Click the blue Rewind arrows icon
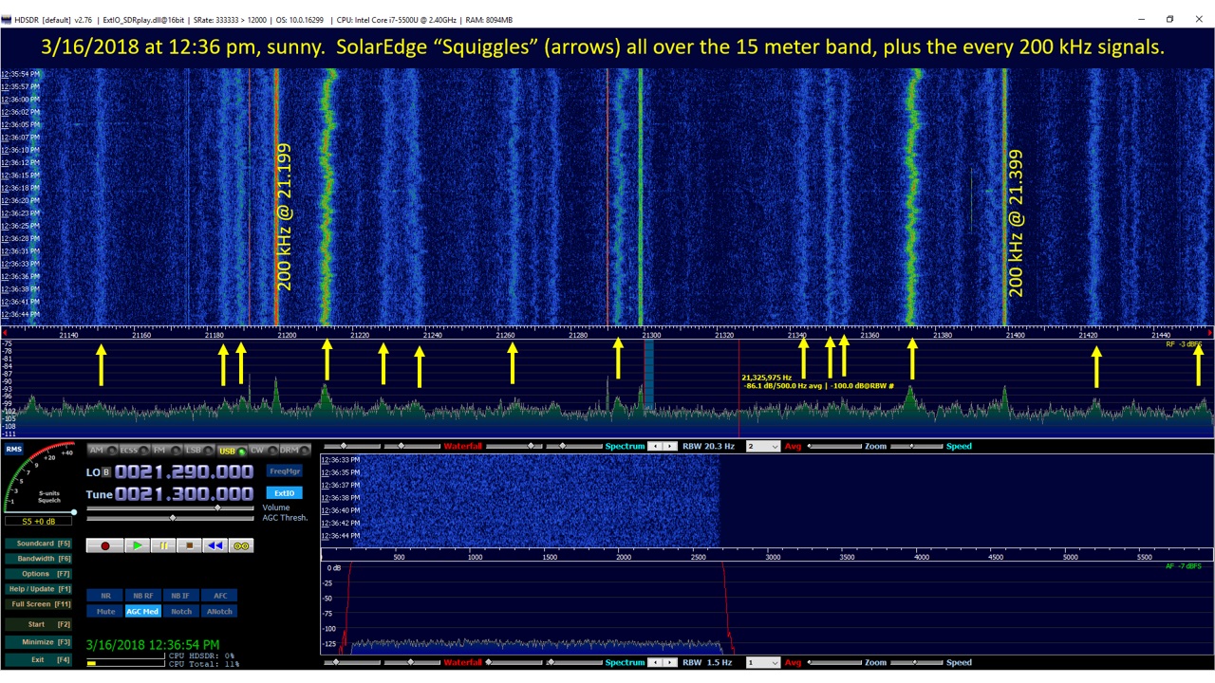This screenshot has width=1215, height=683. pos(215,545)
